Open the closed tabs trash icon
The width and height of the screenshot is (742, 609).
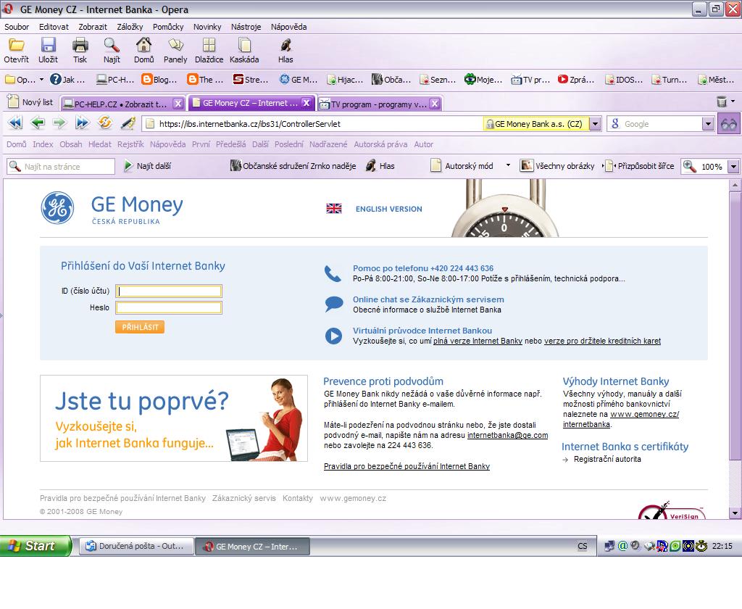721,102
